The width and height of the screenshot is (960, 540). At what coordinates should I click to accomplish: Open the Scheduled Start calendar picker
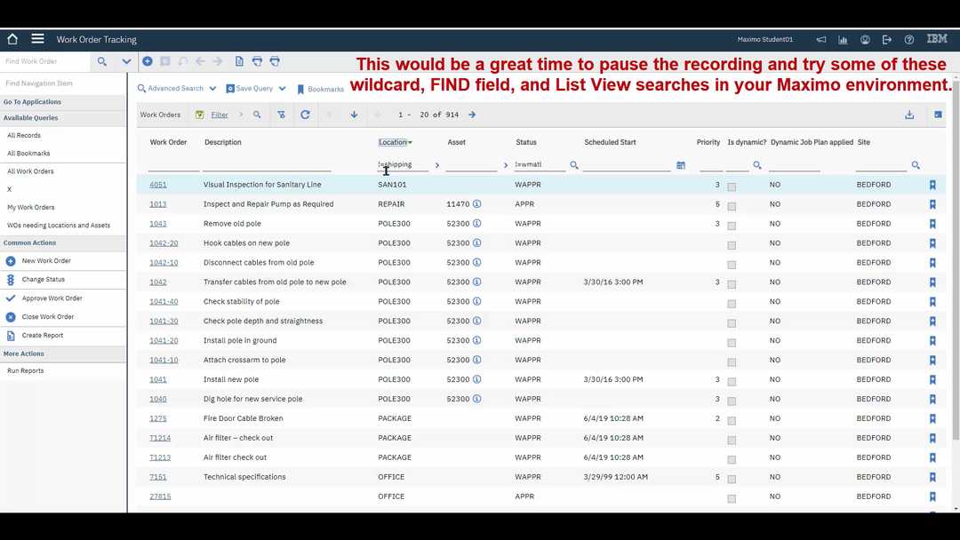click(x=680, y=164)
